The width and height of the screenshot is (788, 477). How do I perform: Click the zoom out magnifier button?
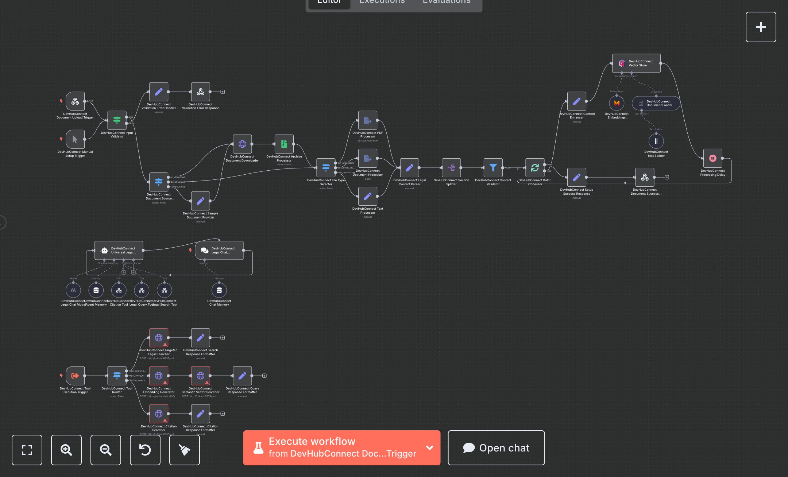(x=106, y=450)
